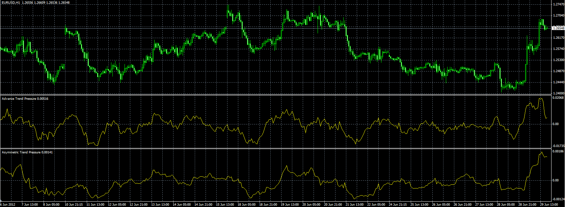Click the 7 Jun 13:00 time label

(29, 204)
